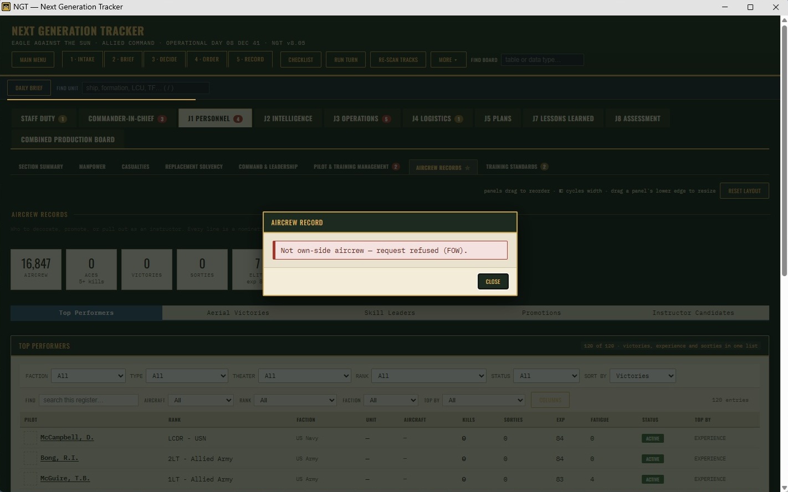Open pilot record link McGuire, T.B.
The image size is (788, 492).
[65, 479]
